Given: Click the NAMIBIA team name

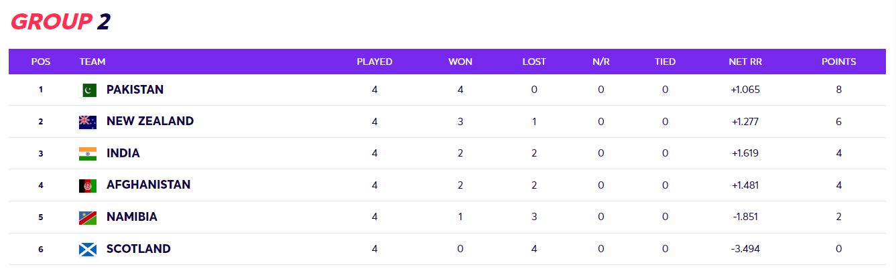Looking at the screenshot, I should coord(131,217).
